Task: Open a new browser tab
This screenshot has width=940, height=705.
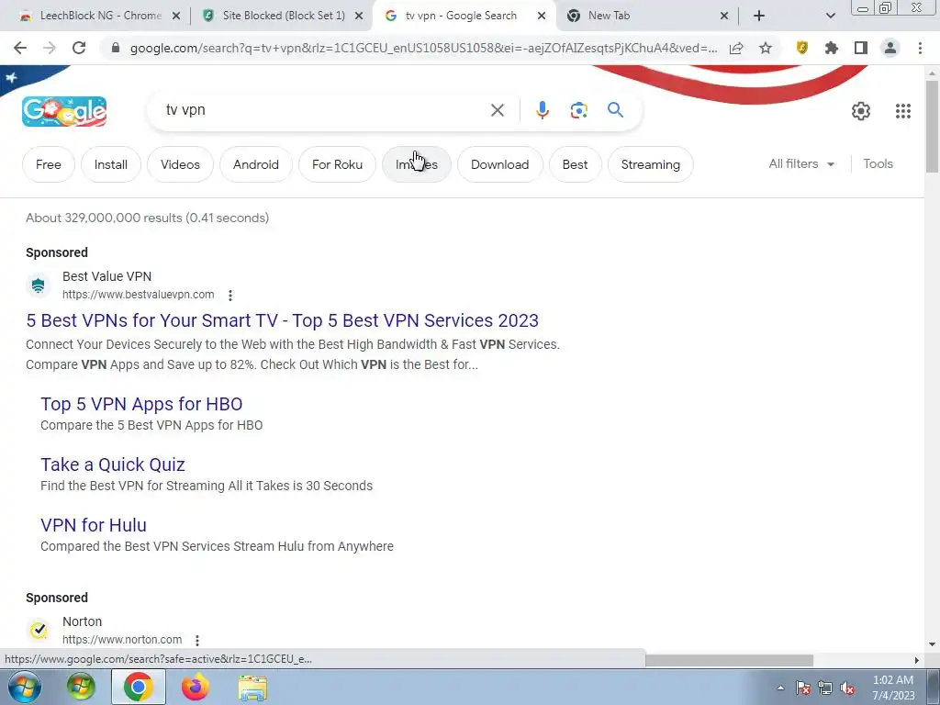Action: coord(759,17)
